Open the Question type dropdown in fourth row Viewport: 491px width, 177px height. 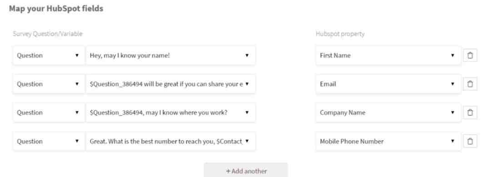click(x=49, y=142)
